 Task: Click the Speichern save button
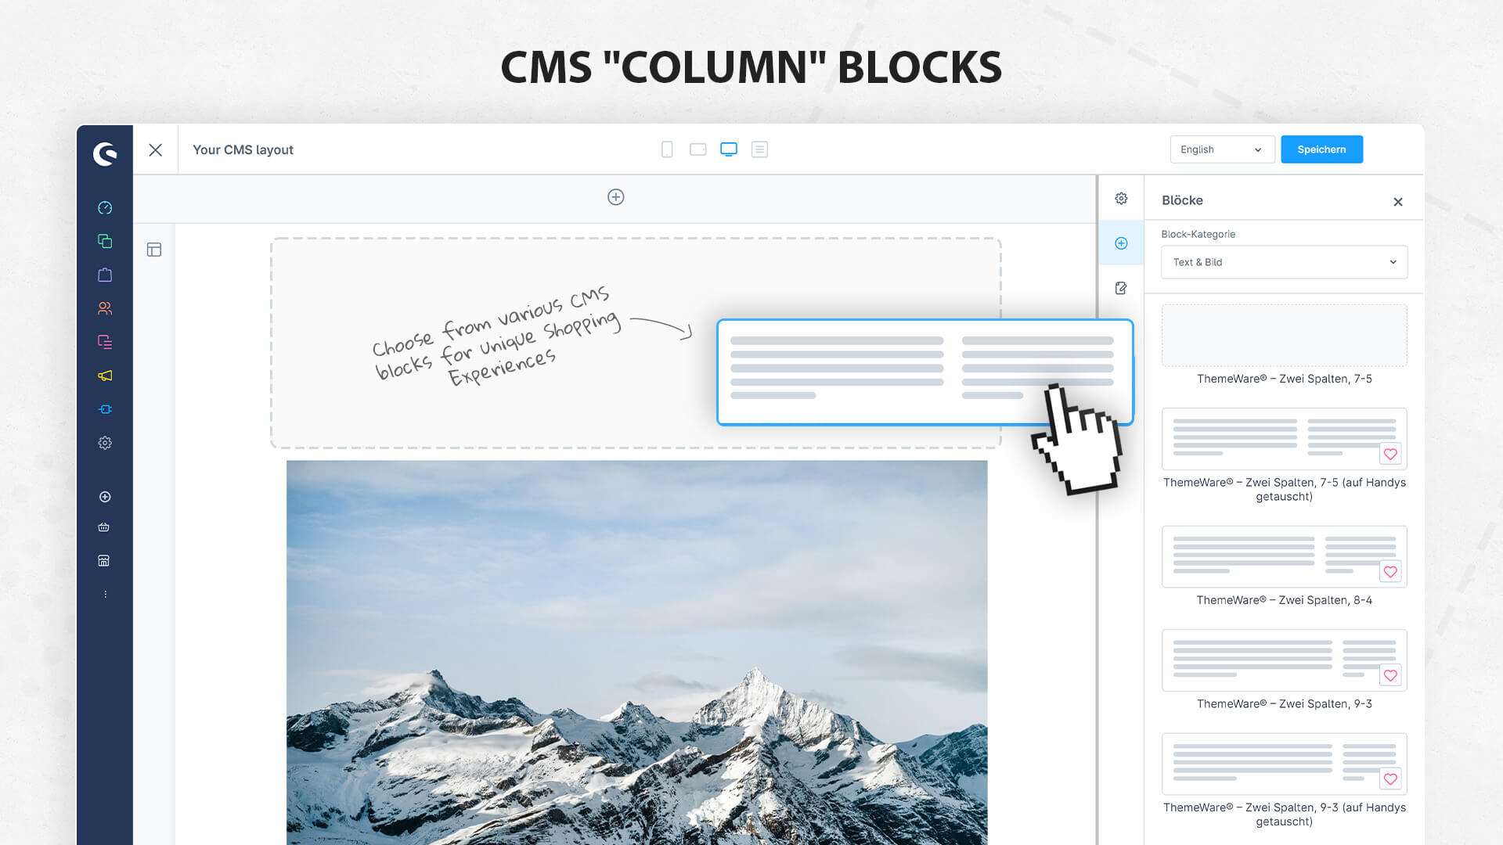point(1321,149)
